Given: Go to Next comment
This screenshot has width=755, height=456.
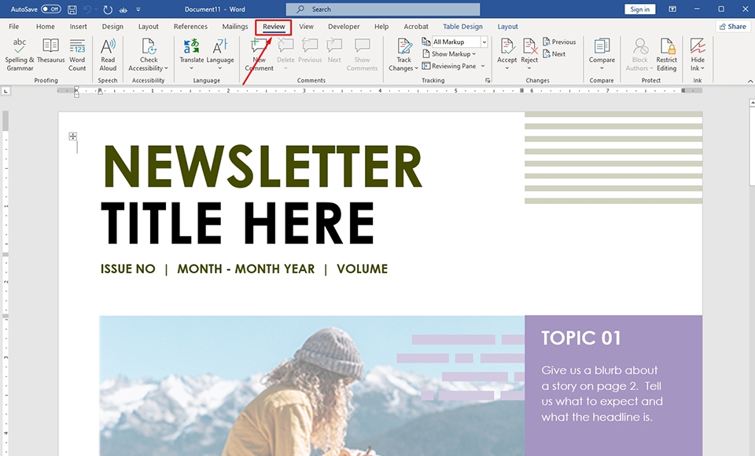Looking at the screenshot, I should [x=334, y=51].
